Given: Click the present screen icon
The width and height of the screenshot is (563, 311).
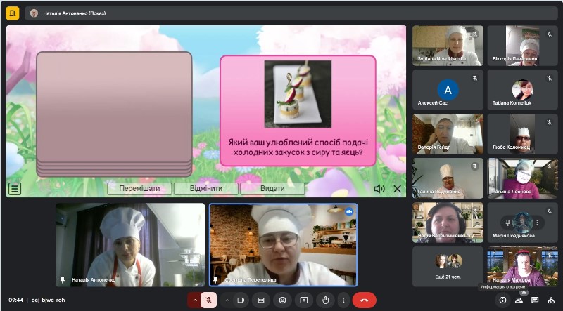Looking at the screenshot, I should click(x=304, y=300).
